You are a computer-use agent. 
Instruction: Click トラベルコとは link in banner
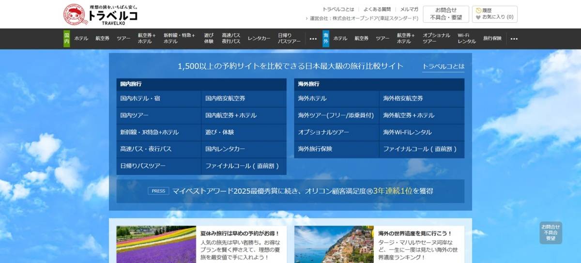point(443,67)
